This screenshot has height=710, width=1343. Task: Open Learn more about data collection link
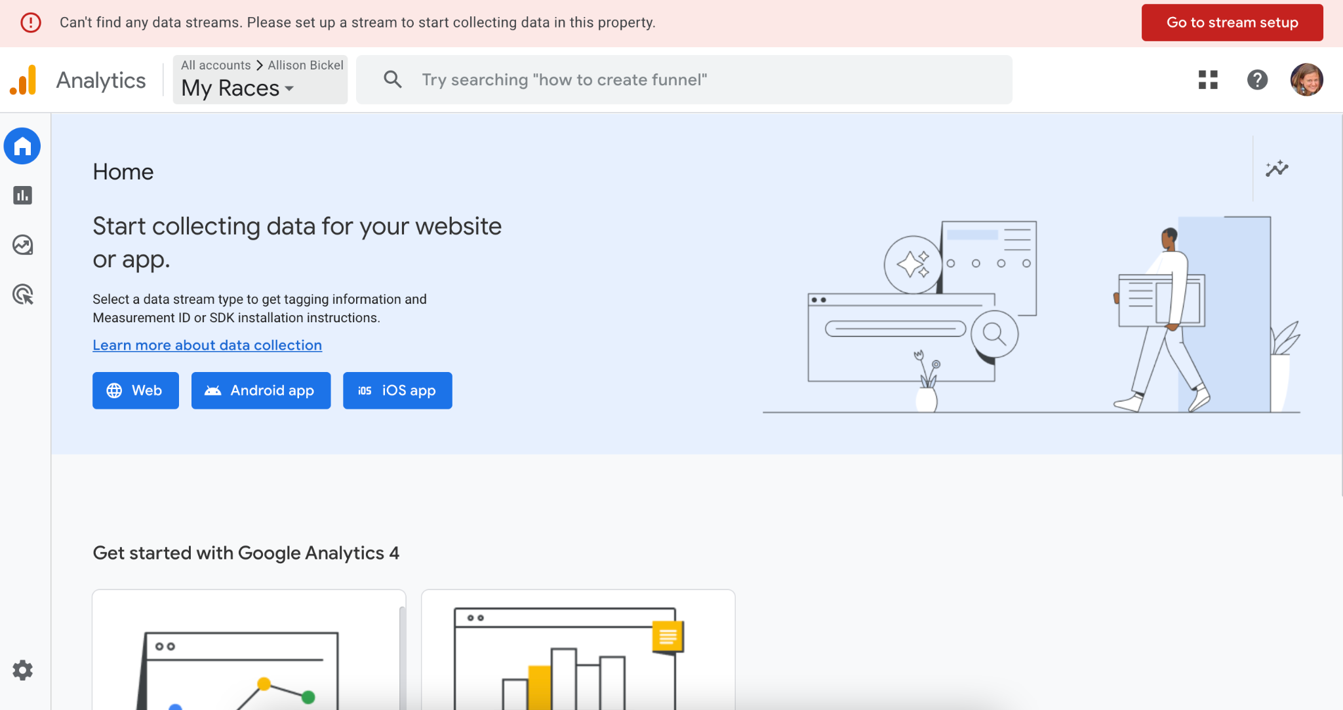pyautogui.click(x=207, y=345)
